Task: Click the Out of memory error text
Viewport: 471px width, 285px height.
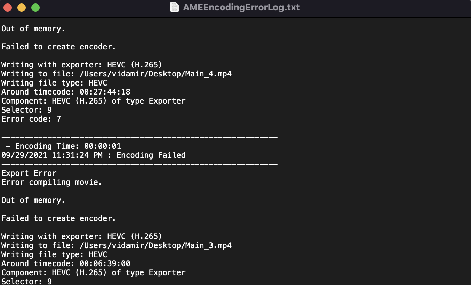Action: point(33,28)
